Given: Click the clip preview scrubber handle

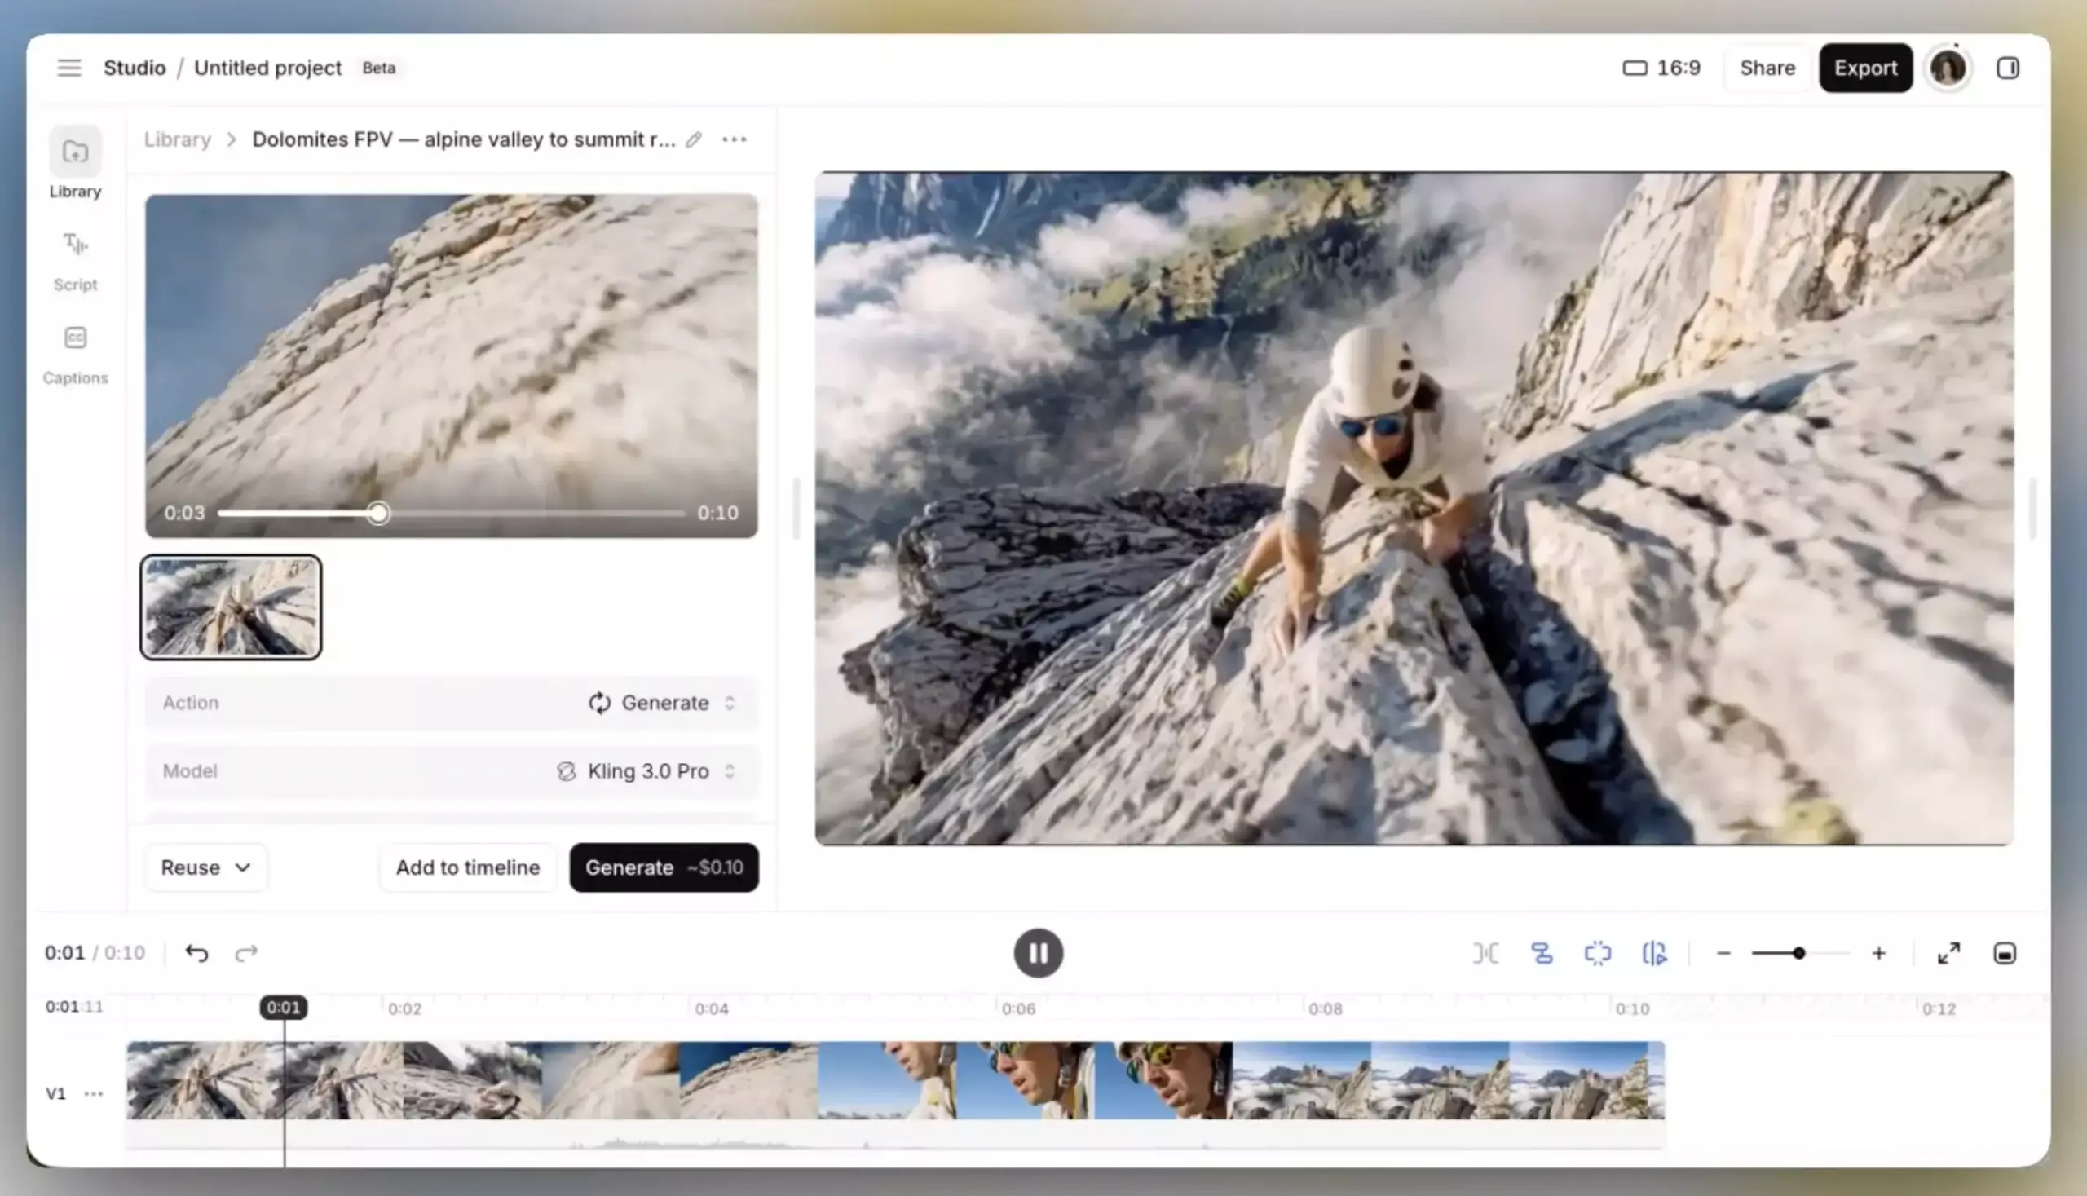Looking at the screenshot, I should click(x=377, y=514).
